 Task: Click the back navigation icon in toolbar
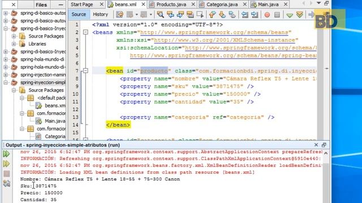point(130,15)
